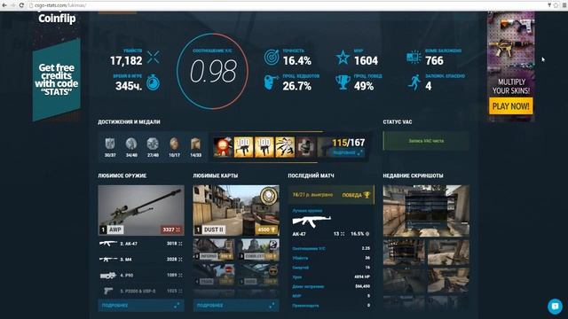Image resolution: width=568 pixels, height=319 pixels.
Task: Click the 17,182 kills value
Action: coord(126,61)
